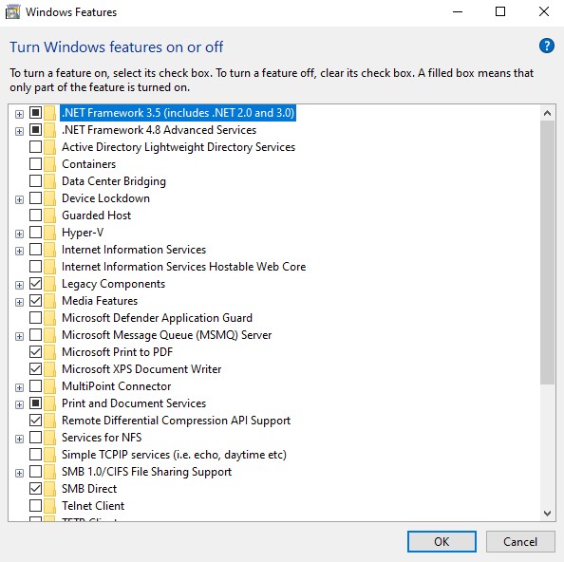The image size is (564, 562).
Task: Expand the SMB 1.0/CIFS File Sharing Support node
Action: (x=19, y=473)
